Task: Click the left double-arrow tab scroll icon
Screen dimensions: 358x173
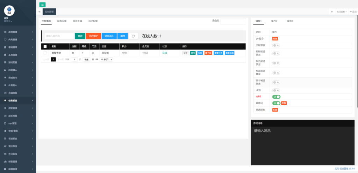Action: 40,12
